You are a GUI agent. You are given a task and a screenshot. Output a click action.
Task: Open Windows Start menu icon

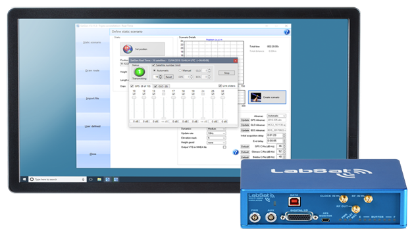point(24,179)
